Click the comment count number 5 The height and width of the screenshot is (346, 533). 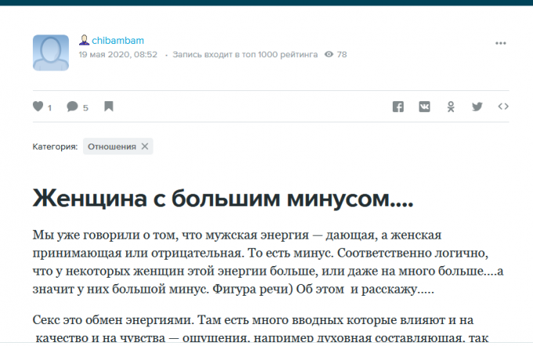[x=85, y=107]
